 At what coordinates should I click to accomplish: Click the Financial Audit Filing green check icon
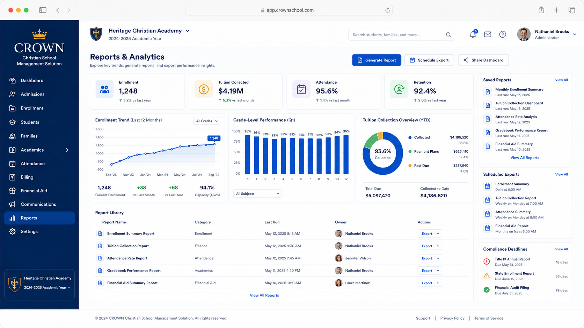[487, 290]
